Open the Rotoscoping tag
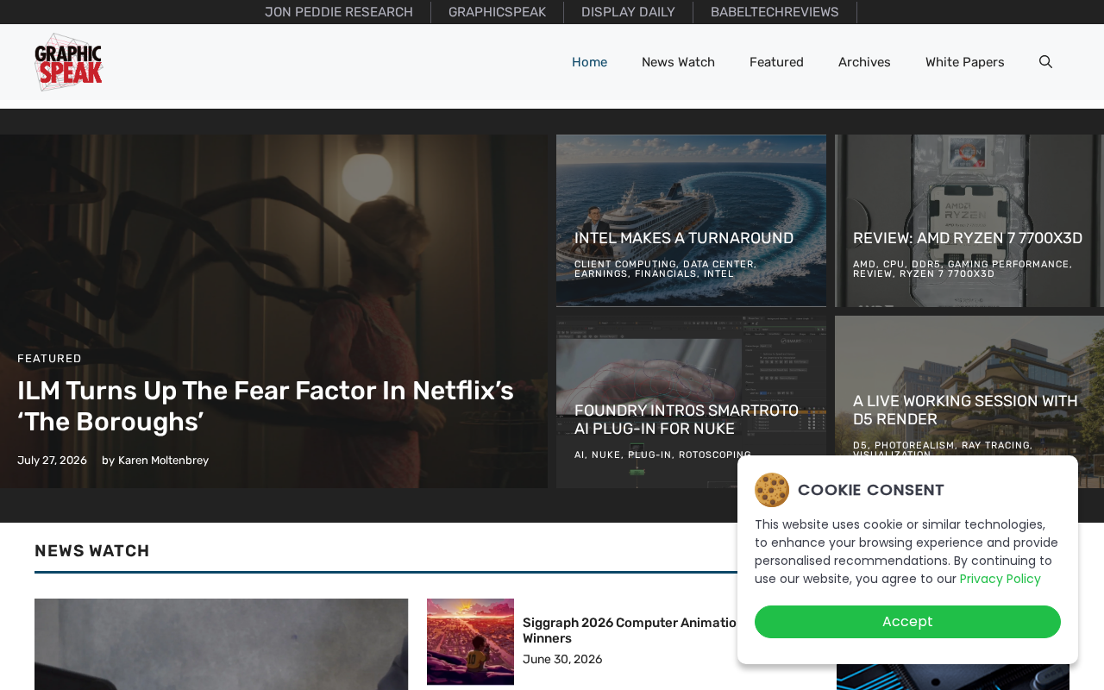The image size is (1104, 690). 715,455
